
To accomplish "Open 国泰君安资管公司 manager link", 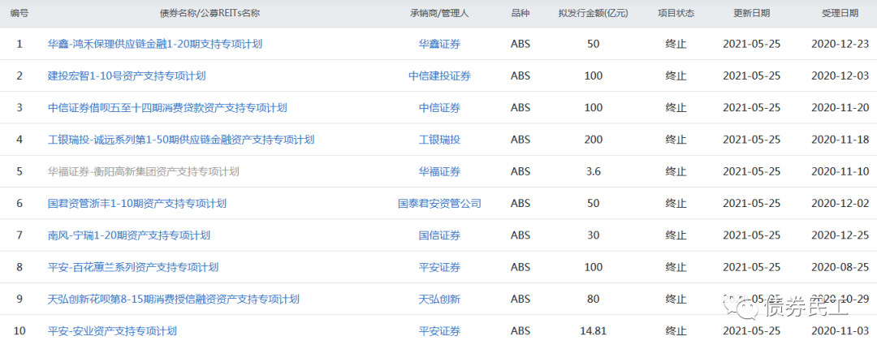I will [x=439, y=203].
